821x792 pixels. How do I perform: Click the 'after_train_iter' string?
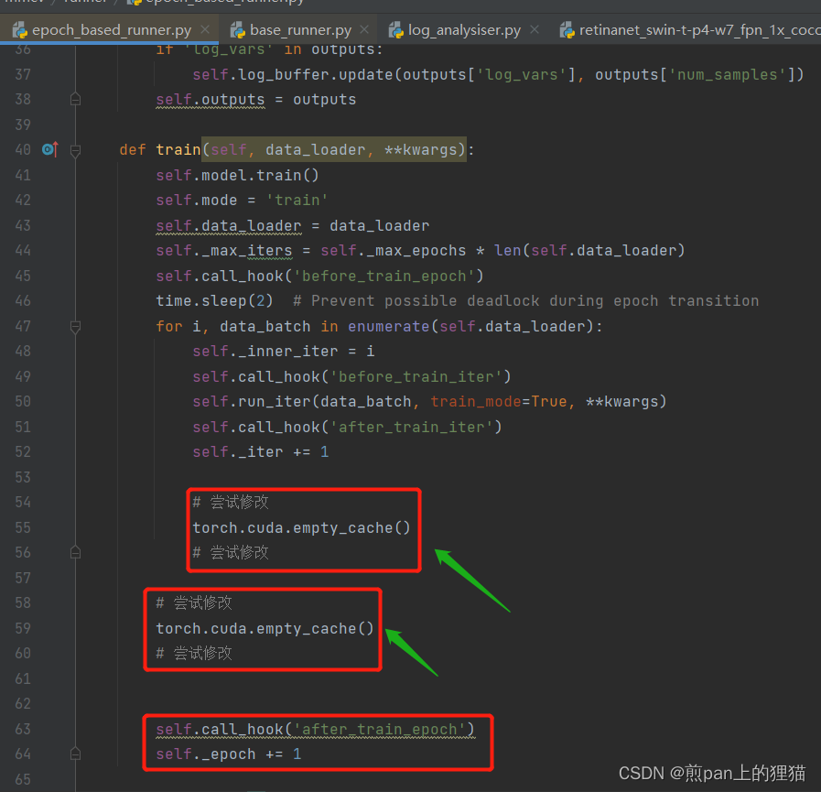pos(411,427)
